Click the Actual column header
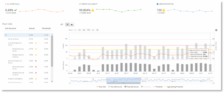Screen dimensions: 224x93 tap(32, 28)
